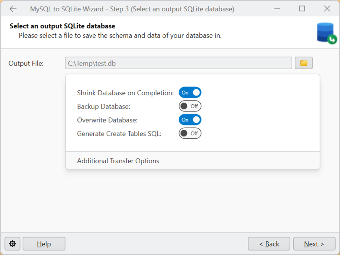This screenshot has height=255, width=340.
Task: Click the blue database wizard icon
Action: point(326,33)
